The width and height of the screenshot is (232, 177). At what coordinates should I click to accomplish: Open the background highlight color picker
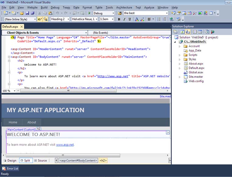142,19
